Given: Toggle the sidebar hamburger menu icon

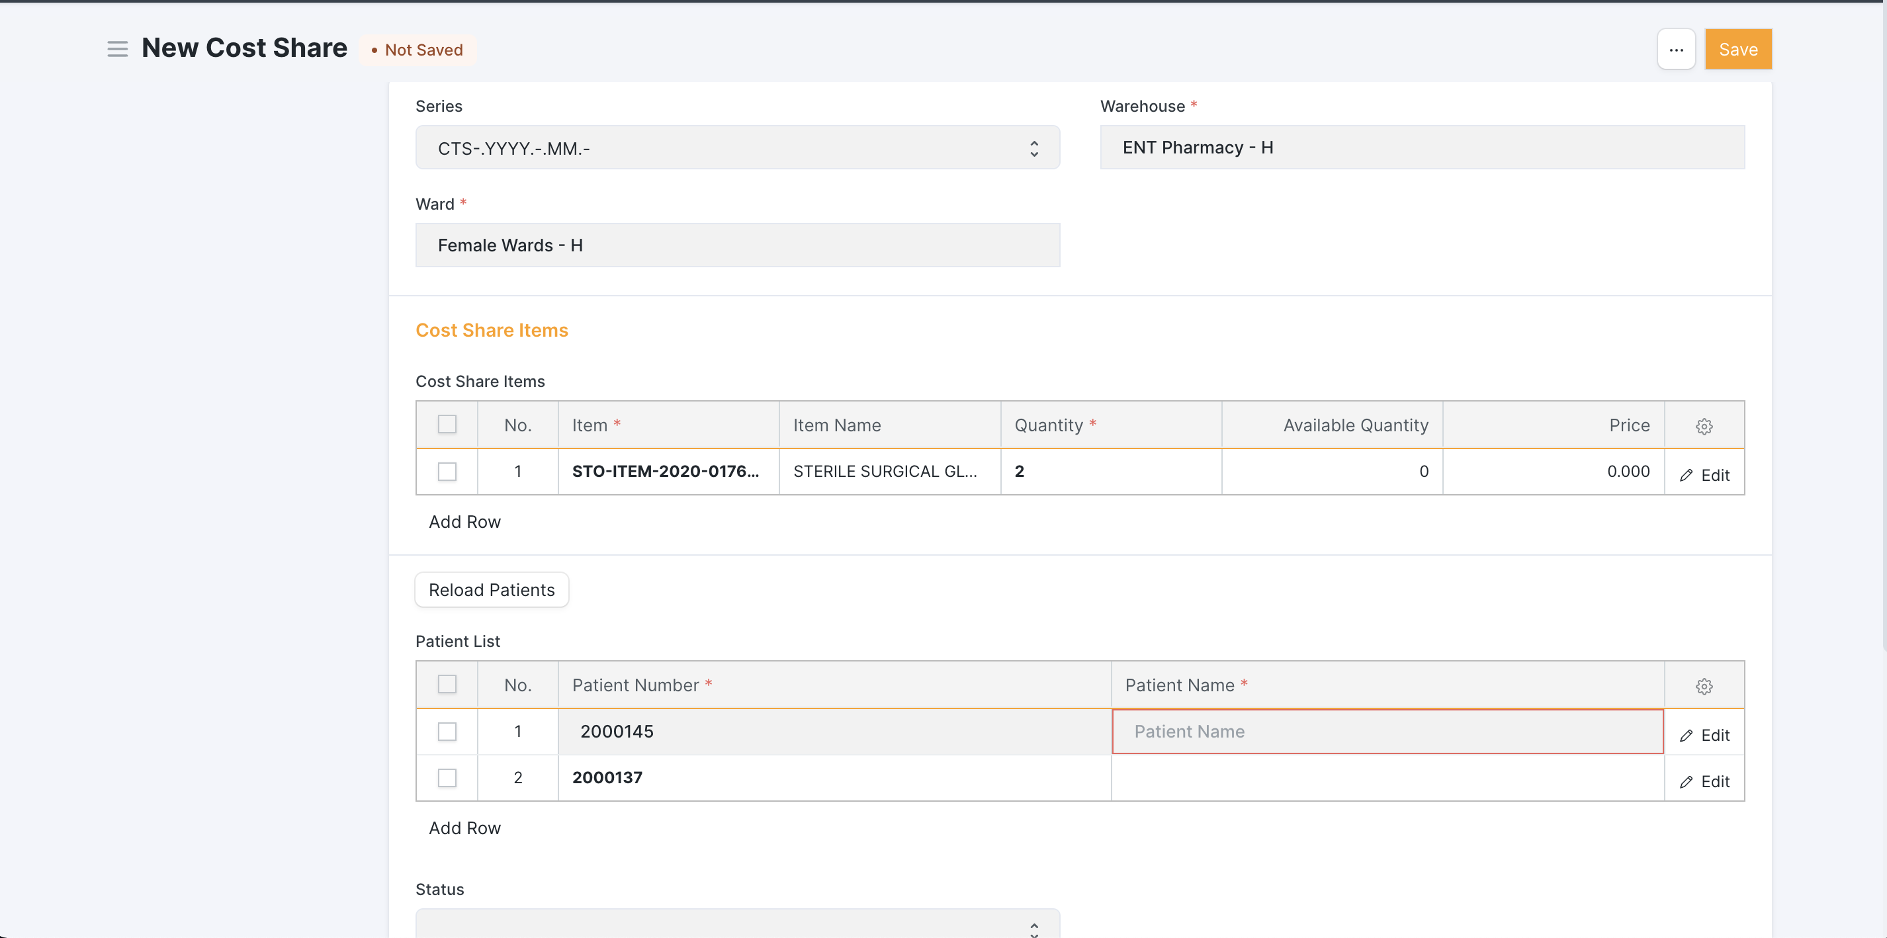Looking at the screenshot, I should point(117,49).
